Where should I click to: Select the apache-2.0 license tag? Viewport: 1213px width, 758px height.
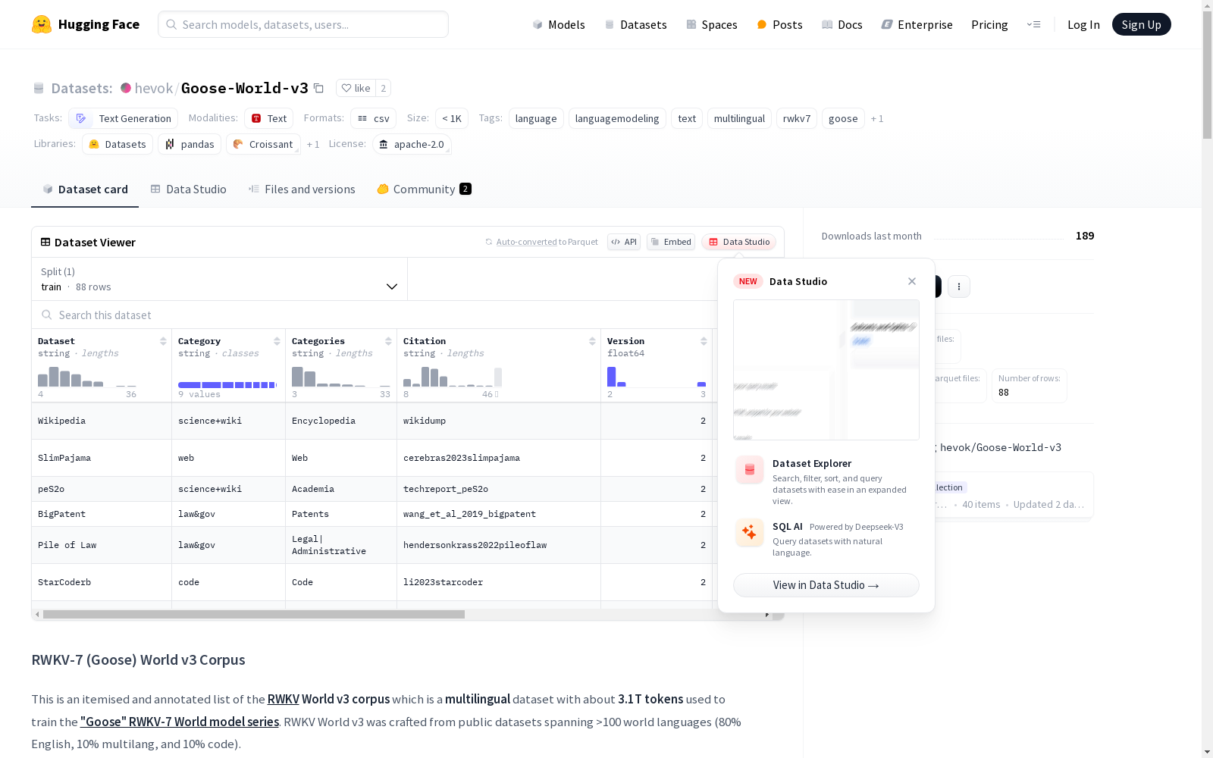tap(412, 144)
